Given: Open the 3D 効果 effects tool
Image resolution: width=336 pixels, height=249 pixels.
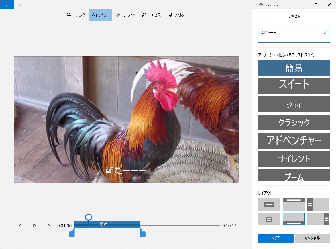Looking at the screenshot, I should (152, 15).
